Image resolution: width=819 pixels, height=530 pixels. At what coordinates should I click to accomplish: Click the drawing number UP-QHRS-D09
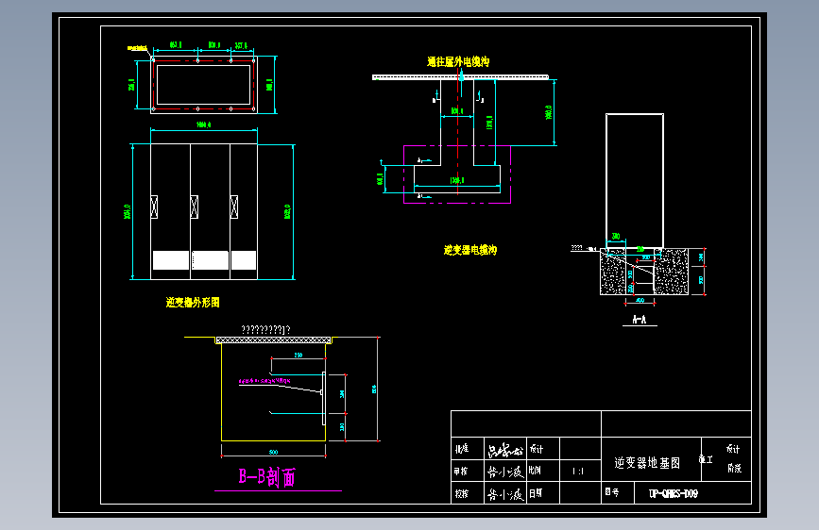(x=674, y=493)
